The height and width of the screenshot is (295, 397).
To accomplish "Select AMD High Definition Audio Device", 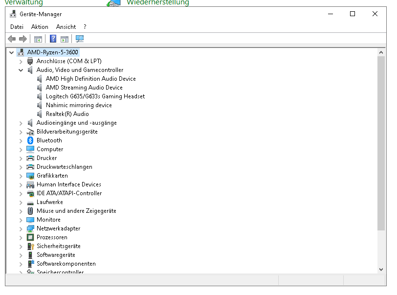I will 90,79.
